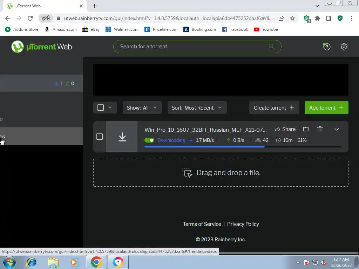Open Windows Explorer from the taskbar

tap(53, 262)
